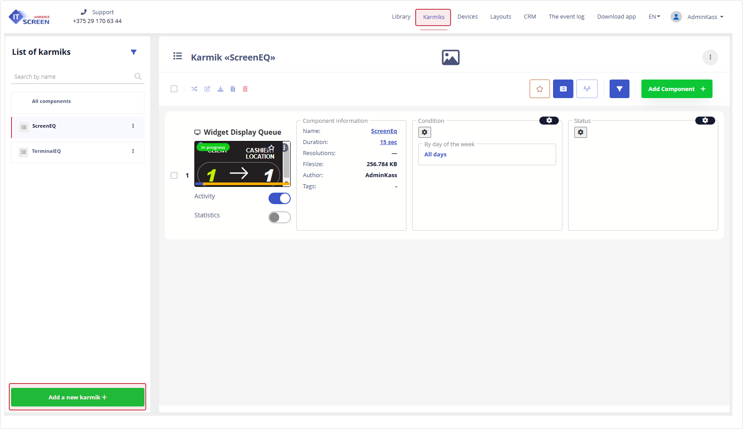Click the document copy toolbar icon

pyautogui.click(x=233, y=89)
